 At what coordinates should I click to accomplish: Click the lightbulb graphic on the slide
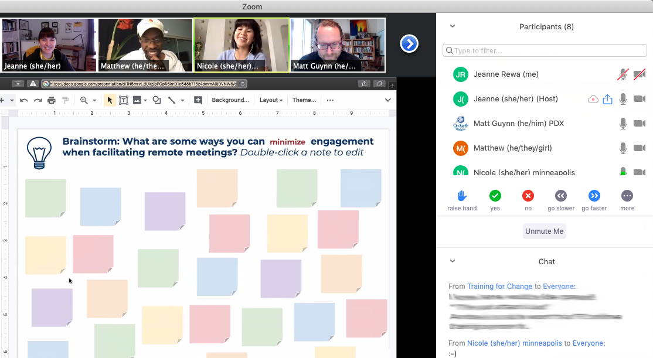[39, 153]
